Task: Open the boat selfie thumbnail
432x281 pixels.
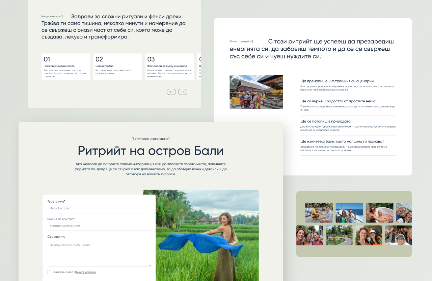Action: pos(349,212)
